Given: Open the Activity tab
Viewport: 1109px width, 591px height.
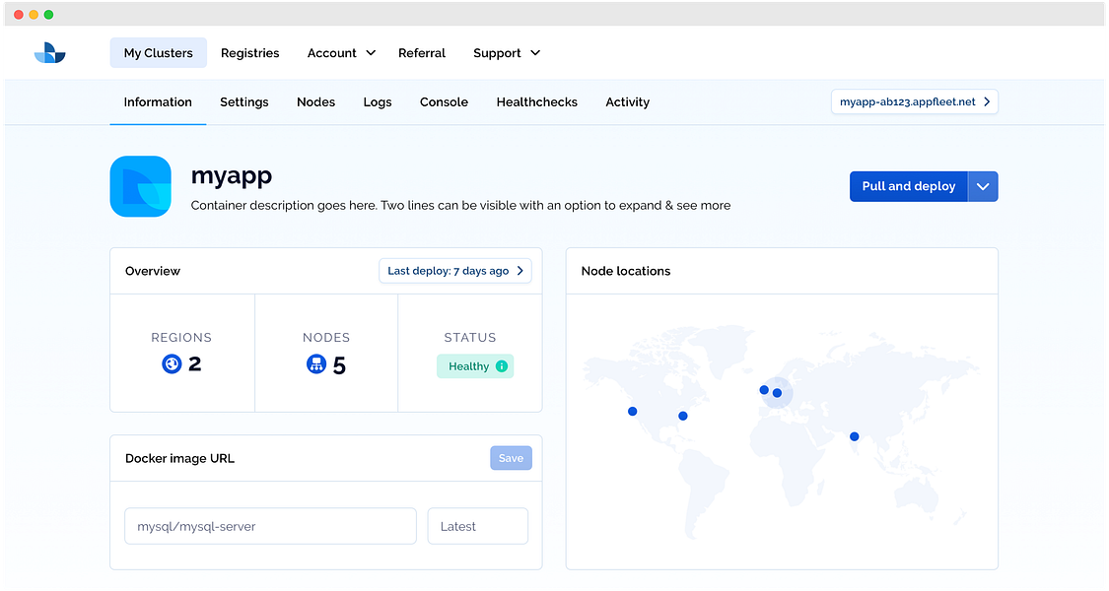Looking at the screenshot, I should coord(627,101).
